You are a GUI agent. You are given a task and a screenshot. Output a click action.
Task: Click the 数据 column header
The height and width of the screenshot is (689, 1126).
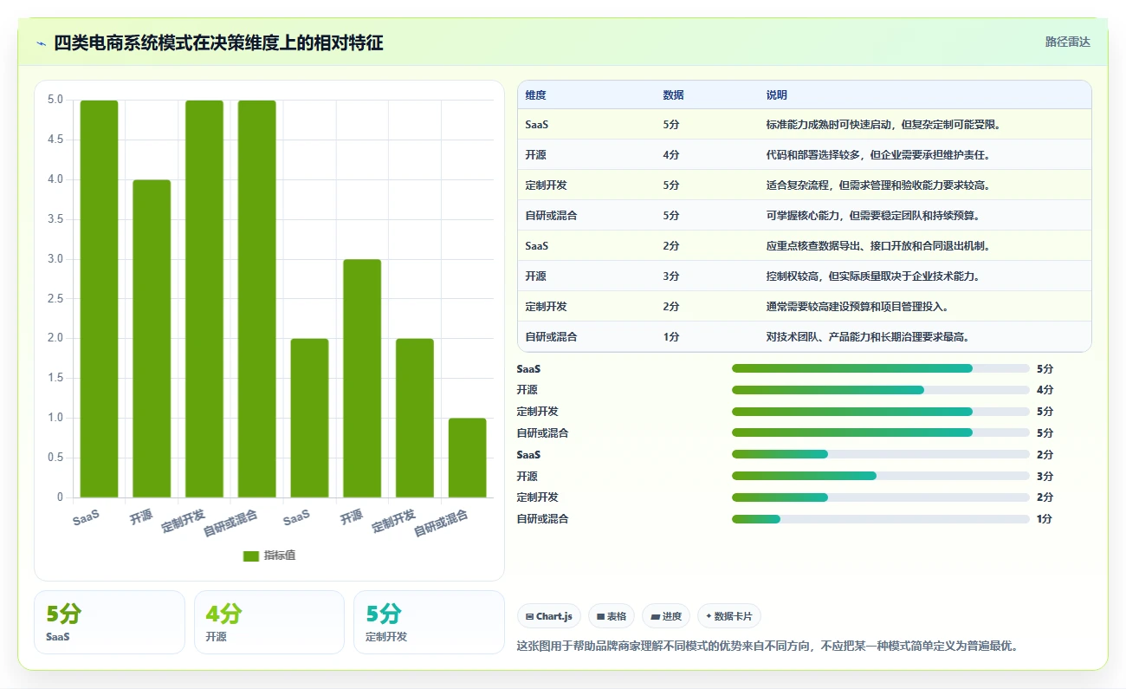[673, 95]
